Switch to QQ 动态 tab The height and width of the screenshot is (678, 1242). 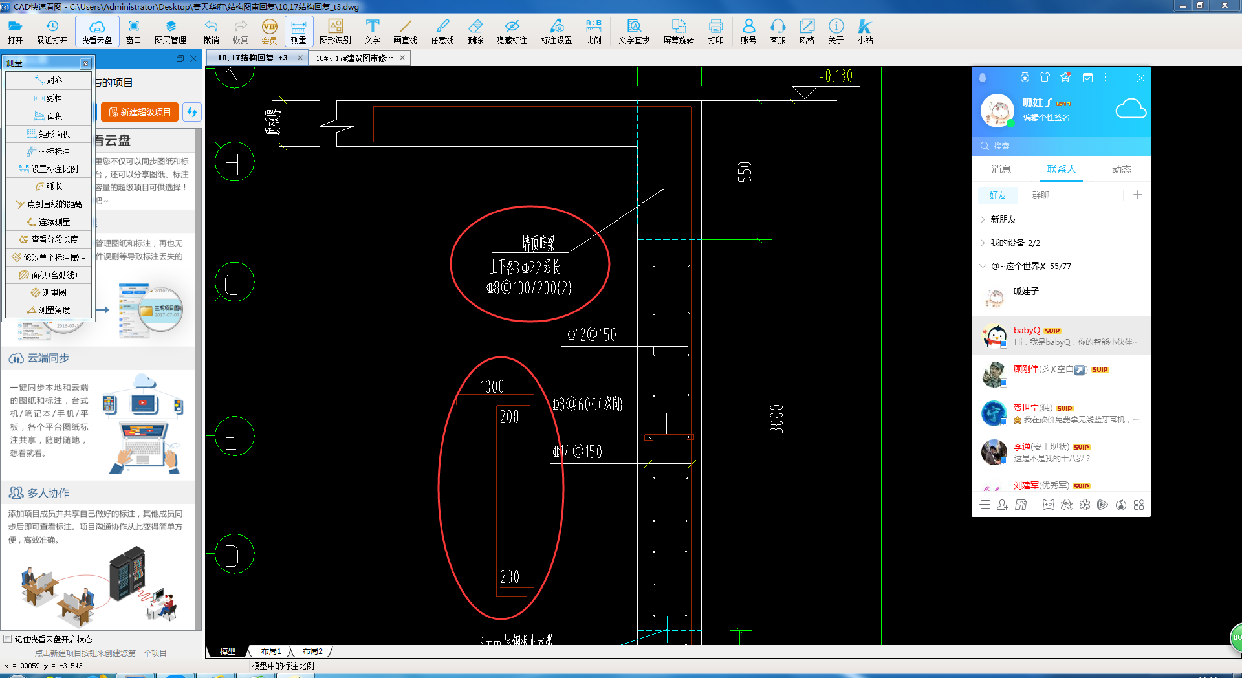coord(1122,169)
